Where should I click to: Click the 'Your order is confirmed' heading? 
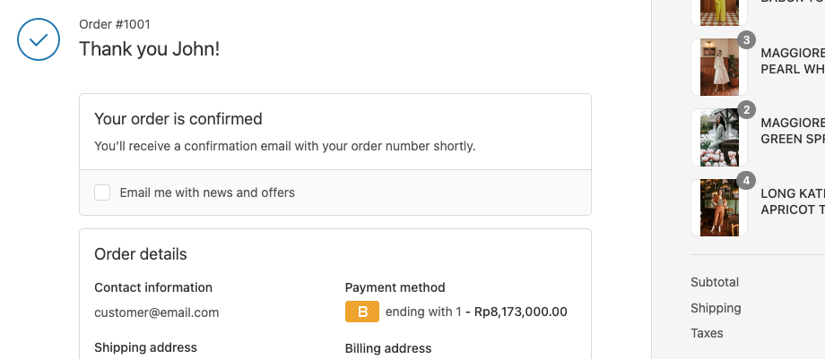178,119
